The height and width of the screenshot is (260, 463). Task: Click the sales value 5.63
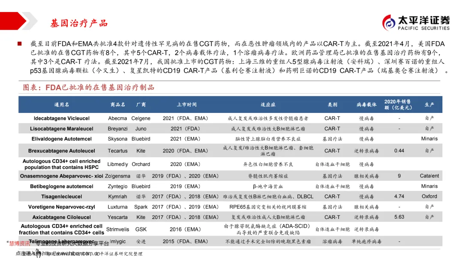pos(399,217)
